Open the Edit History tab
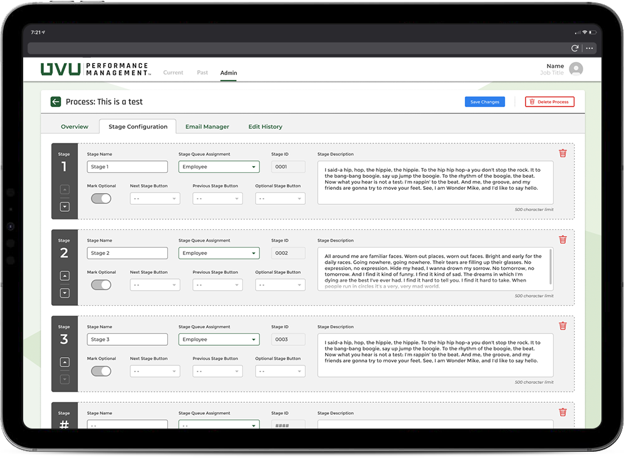Viewport: 624px width, 458px height. click(265, 127)
